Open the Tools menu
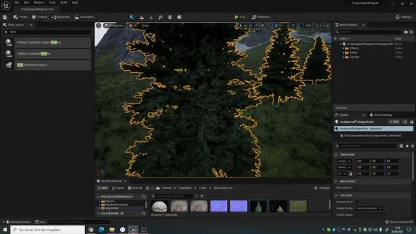The image size is (416, 234). point(52,3)
